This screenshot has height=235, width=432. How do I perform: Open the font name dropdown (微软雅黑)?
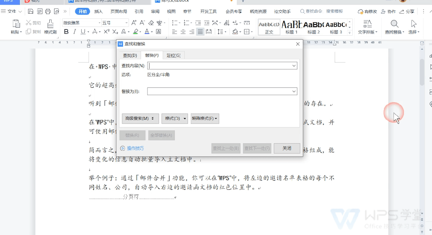tap(99, 22)
